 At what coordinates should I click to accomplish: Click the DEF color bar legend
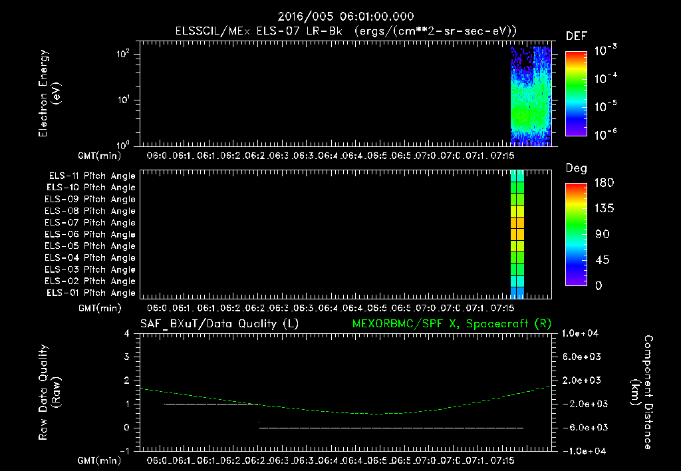(x=576, y=94)
